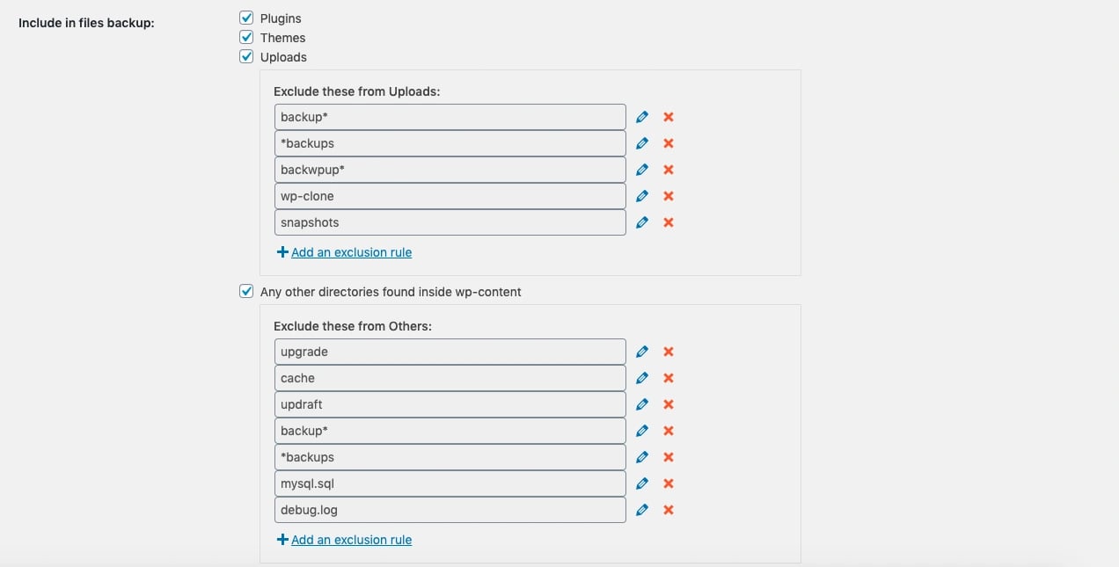Uncheck the Plugins checkbox
This screenshot has width=1119, height=567.
click(246, 18)
